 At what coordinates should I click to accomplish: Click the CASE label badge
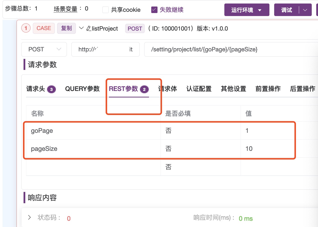[44, 28]
